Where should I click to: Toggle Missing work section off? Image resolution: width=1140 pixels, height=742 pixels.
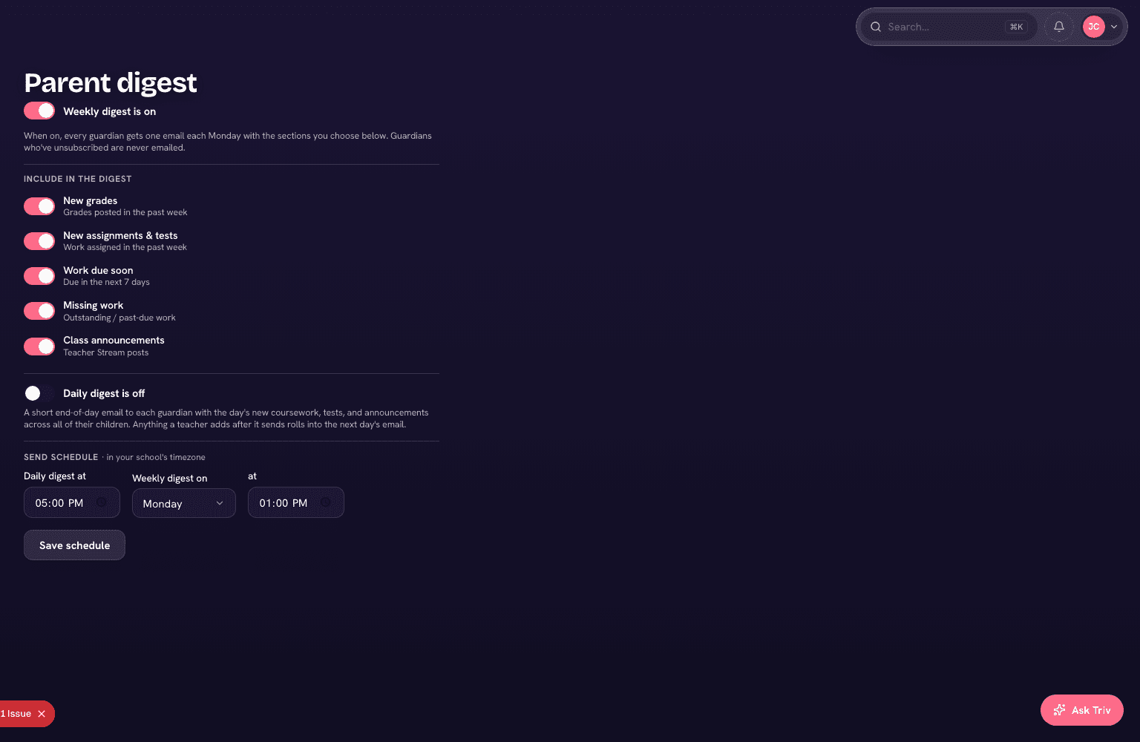pos(39,311)
